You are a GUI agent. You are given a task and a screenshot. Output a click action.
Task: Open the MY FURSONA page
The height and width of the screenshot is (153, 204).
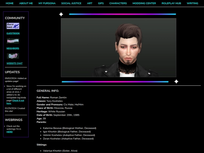(47, 3)
